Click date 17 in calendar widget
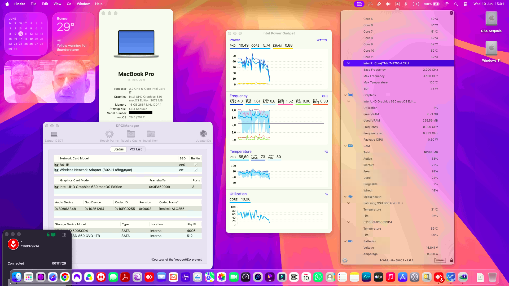This screenshot has width=509, height=286. [x=20, y=39]
